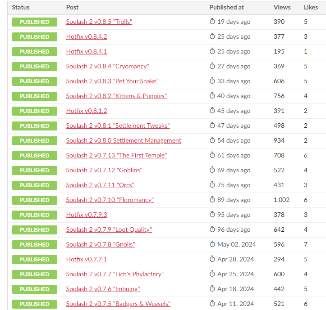The height and width of the screenshot is (310, 326).
Task: Click the Status column header
Action: point(21,8)
